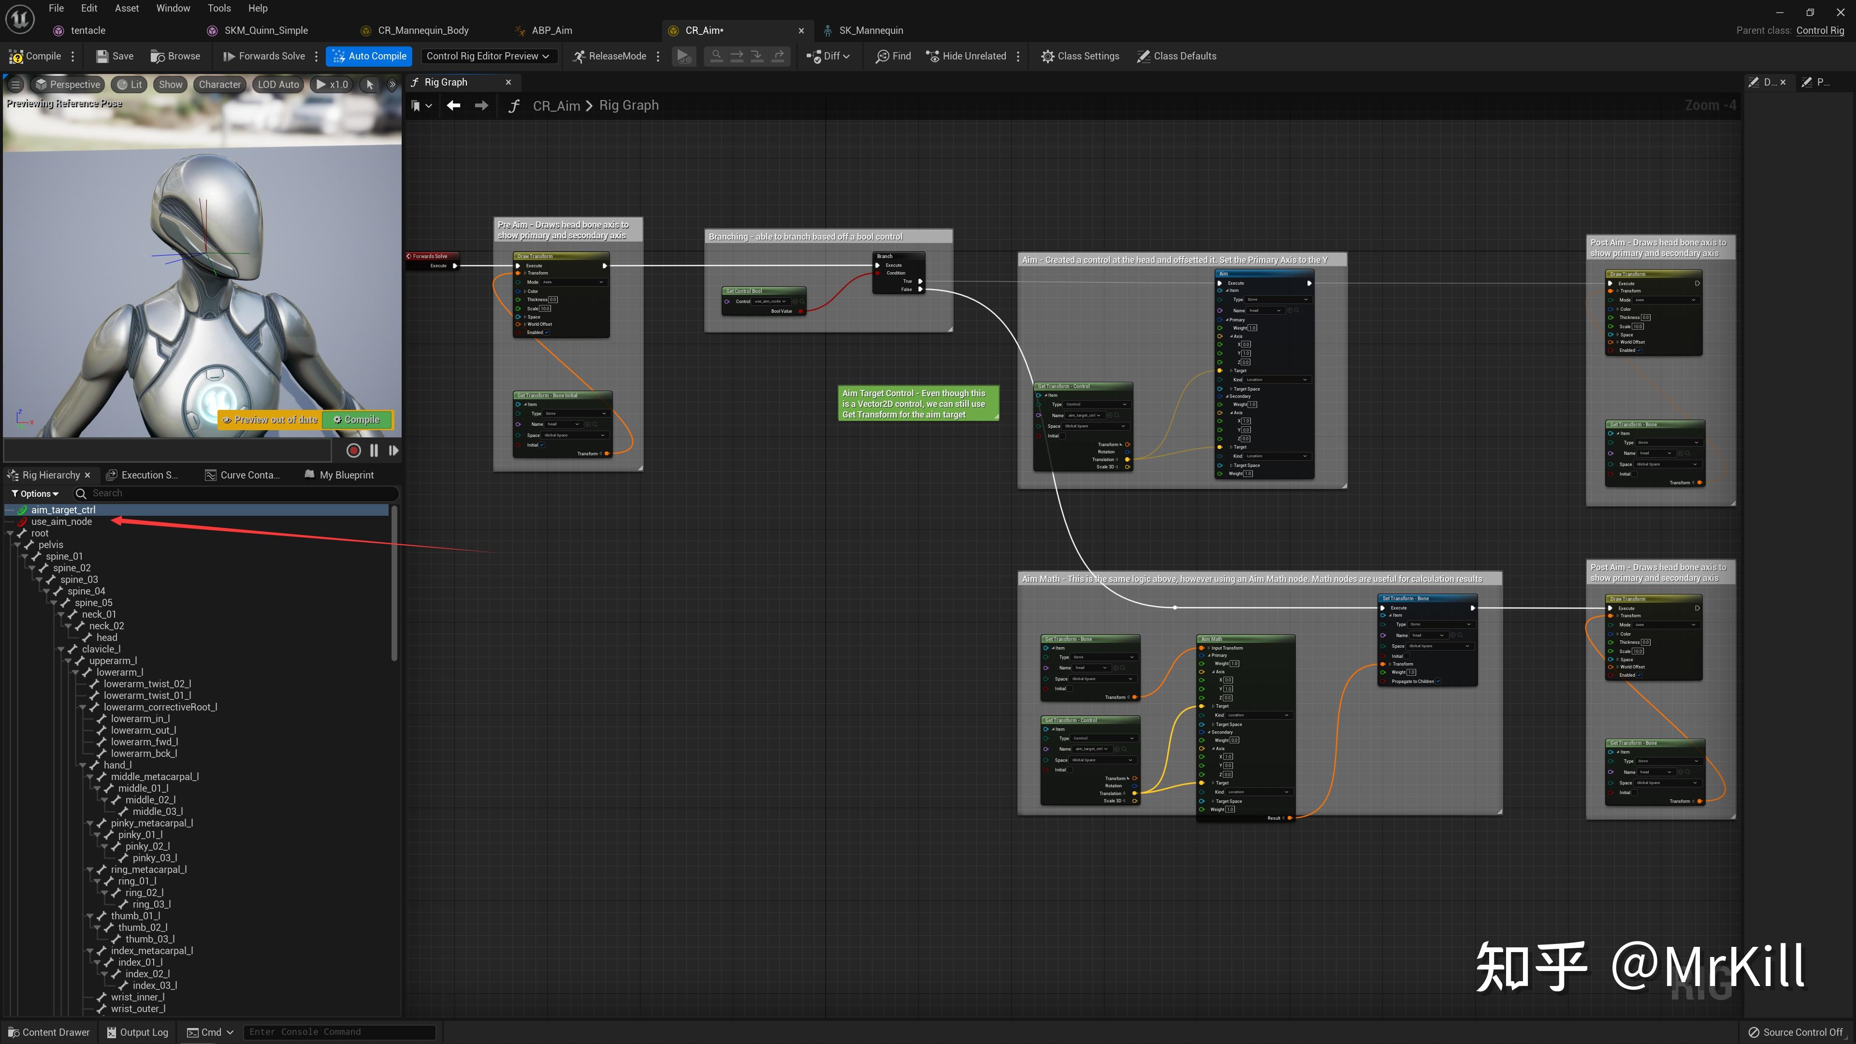Open the Asset menu

[x=127, y=8]
